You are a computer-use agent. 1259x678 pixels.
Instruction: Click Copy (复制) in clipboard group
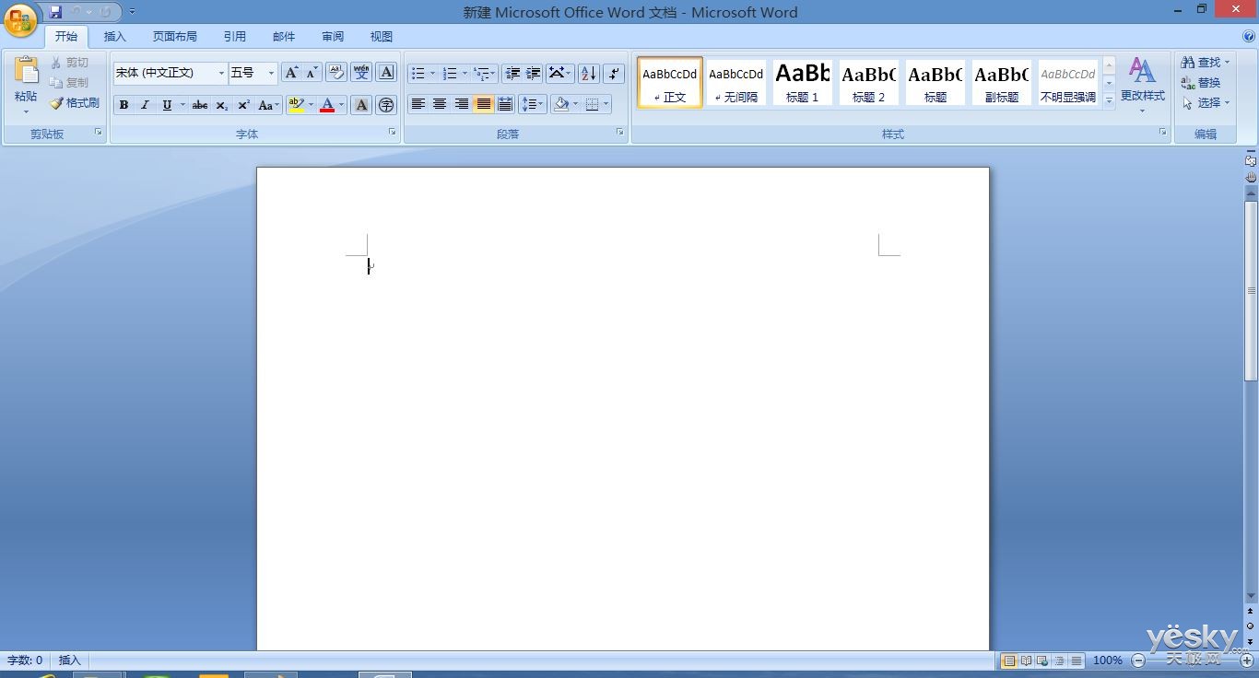[x=70, y=83]
